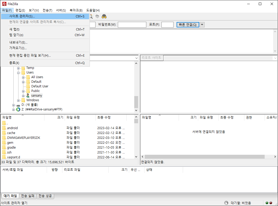Click local file list scroll down arrow
278x206 pixels.
coord(136,157)
